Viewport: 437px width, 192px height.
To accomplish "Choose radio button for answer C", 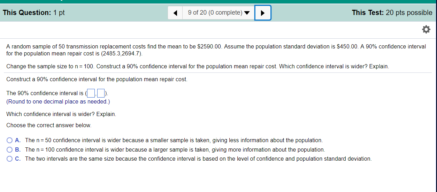I will [x=9, y=159].
